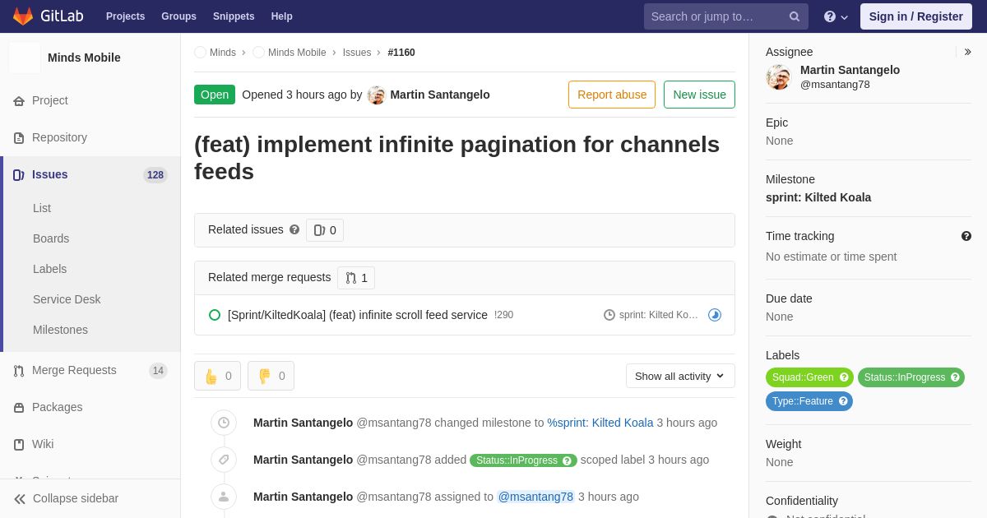The height and width of the screenshot is (518, 987).
Task: Click the Related issues help icon
Action: [x=294, y=230]
